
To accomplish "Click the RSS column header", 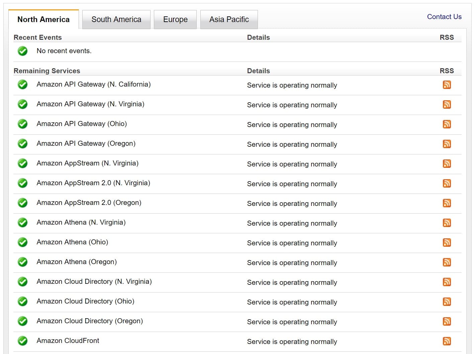I will tap(447, 71).
